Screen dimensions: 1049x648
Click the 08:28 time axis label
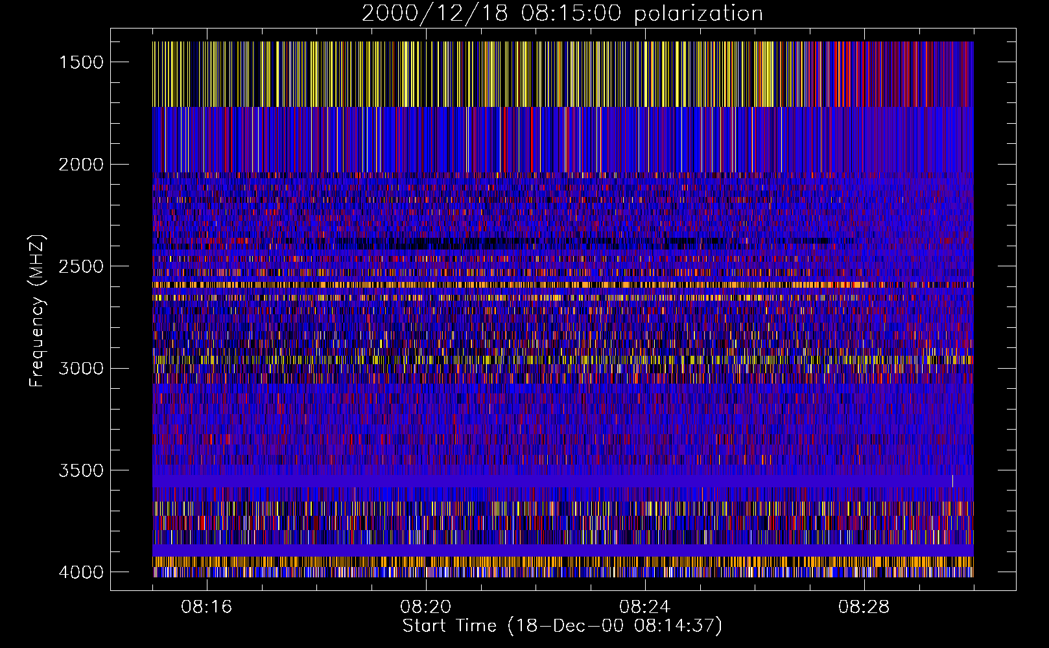(864, 607)
